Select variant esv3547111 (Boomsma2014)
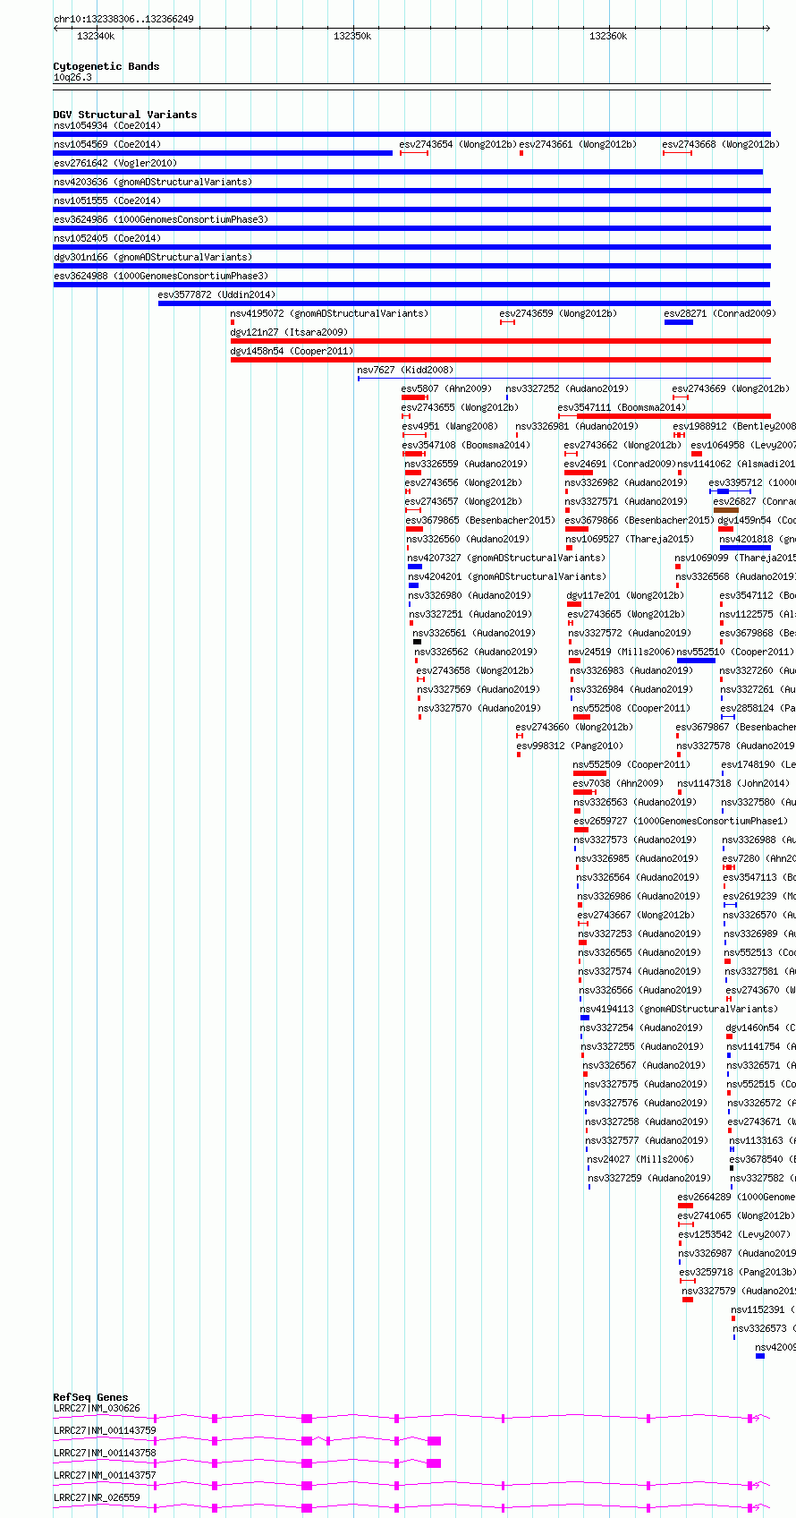This screenshot has width=796, height=1518. click(622, 407)
